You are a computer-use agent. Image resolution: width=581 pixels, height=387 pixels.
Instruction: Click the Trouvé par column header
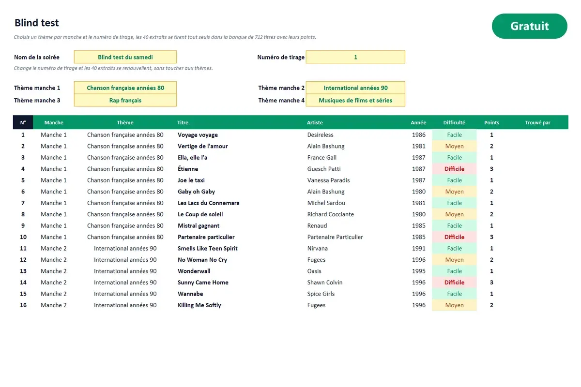point(537,122)
